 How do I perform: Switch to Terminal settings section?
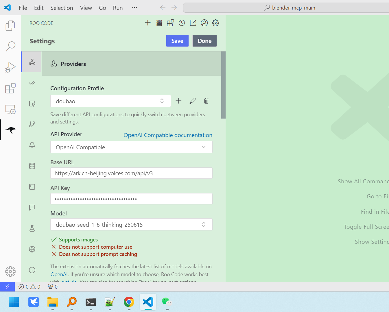(x=32, y=187)
